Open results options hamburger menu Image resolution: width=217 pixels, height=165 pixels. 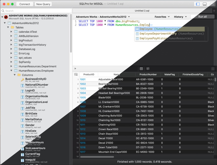pos(213,69)
